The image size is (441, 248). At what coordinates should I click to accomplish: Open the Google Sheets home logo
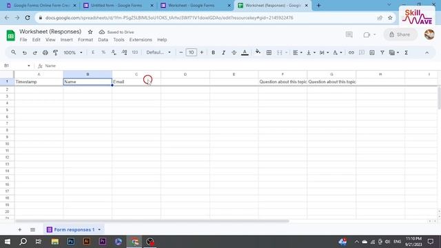[x=11, y=35]
